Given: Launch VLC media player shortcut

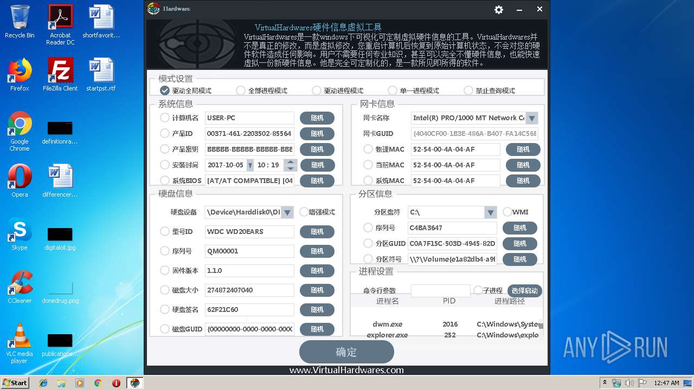Looking at the screenshot, I should (20, 343).
